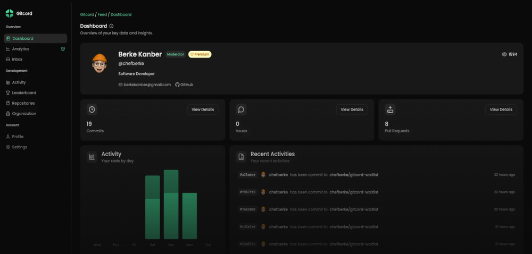Click the Sat bar in Activity chart
This screenshot has width=532, height=254.
pyautogui.click(x=153, y=207)
